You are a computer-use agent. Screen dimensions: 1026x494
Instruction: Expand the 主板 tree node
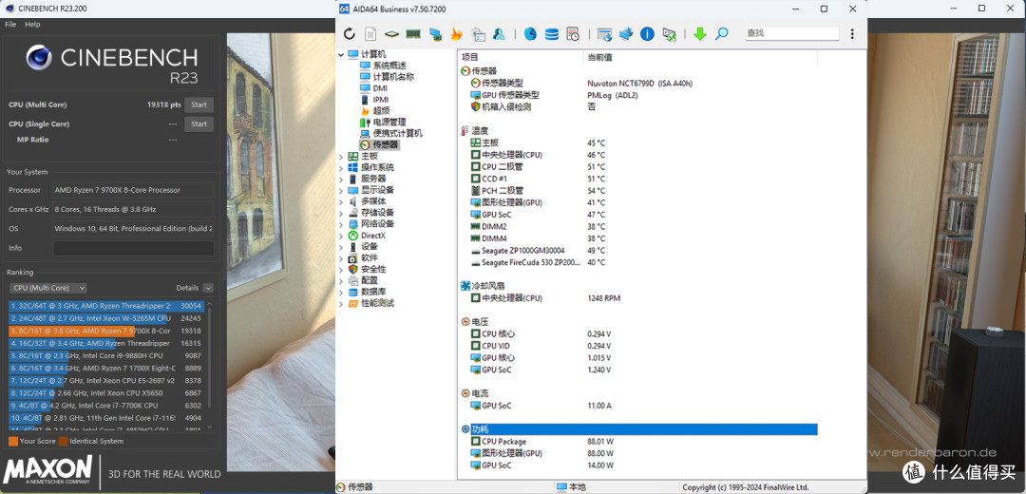click(341, 157)
